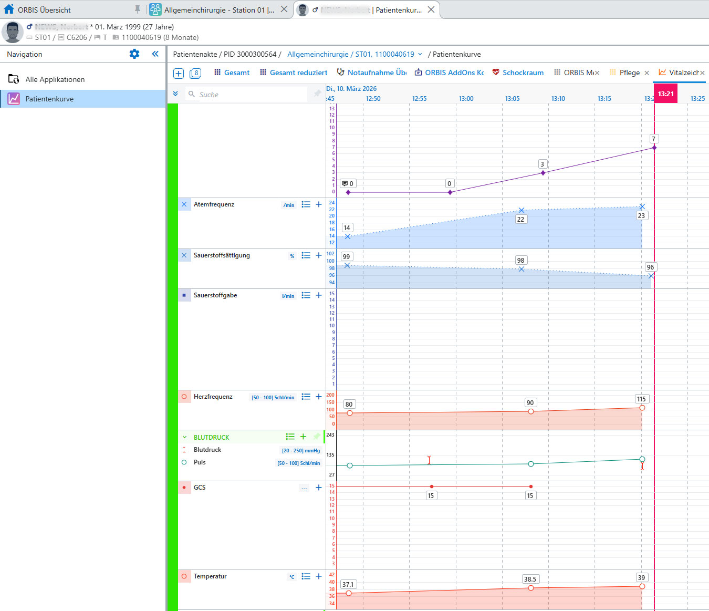The height and width of the screenshot is (611, 709).
Task: Open the Temperatur list options icon
Action: pos(306,576)
